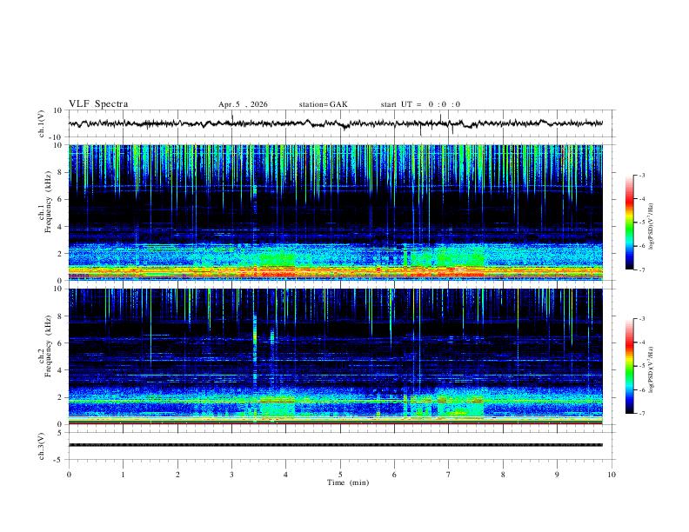The width and height of the screenshot is (689, 532).
Task: Click the "ch.1(V)" waveform axis label
Action: (x=42, y=123)
